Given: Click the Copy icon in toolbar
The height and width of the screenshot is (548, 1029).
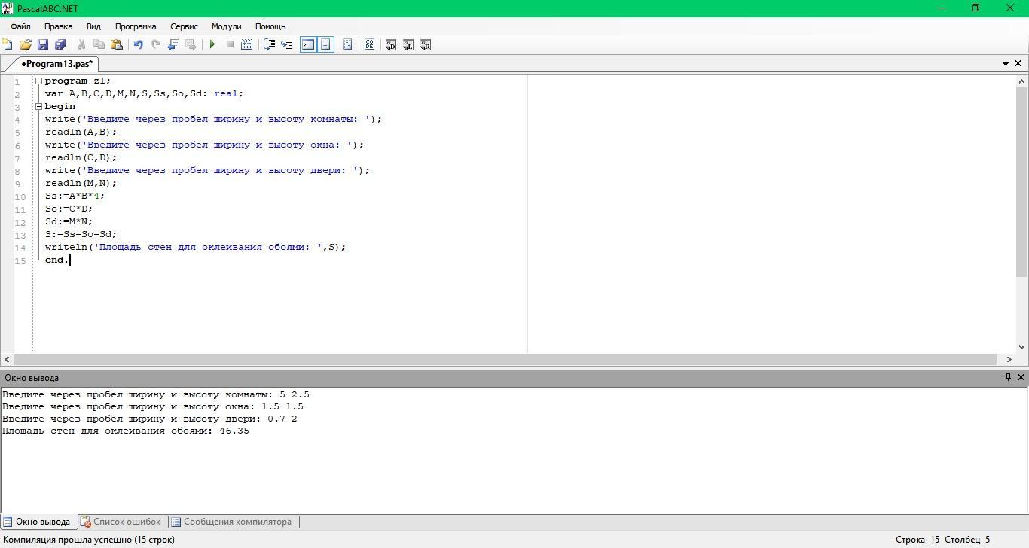Looking at the screenshot, I should (x=99, y=45).
